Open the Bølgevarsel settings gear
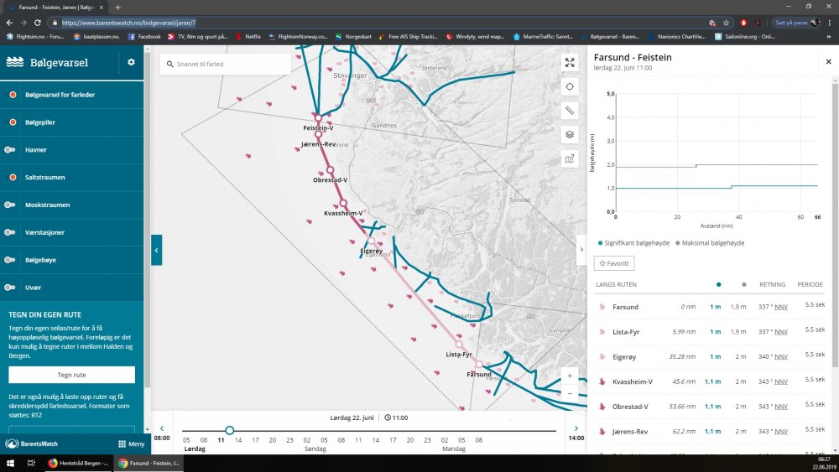This screenshot has width=839, height=472. (x=131, y=63)
